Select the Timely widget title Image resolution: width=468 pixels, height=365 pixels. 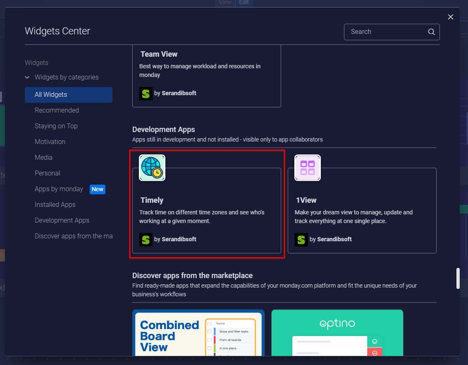click(x=152, y=200)
